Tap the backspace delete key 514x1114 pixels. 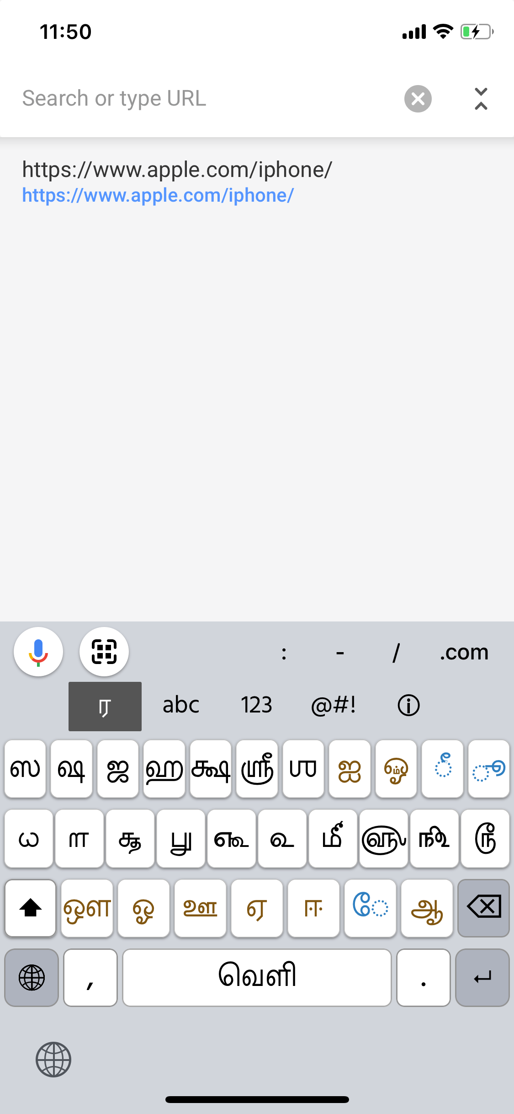(x=483, y=908)
